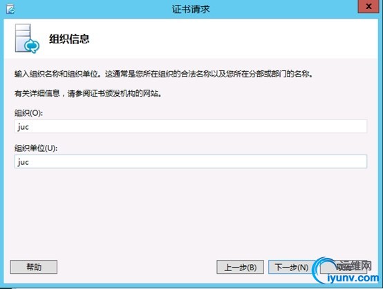Click the 组织信息 page heading
This screenshot has height=289, width=383.
pyautogui.click(x=69, y=39)
